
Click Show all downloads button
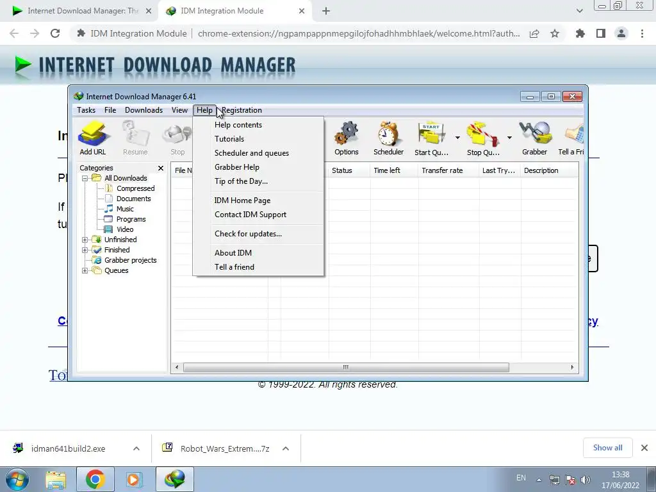click(x=607, y=448)
